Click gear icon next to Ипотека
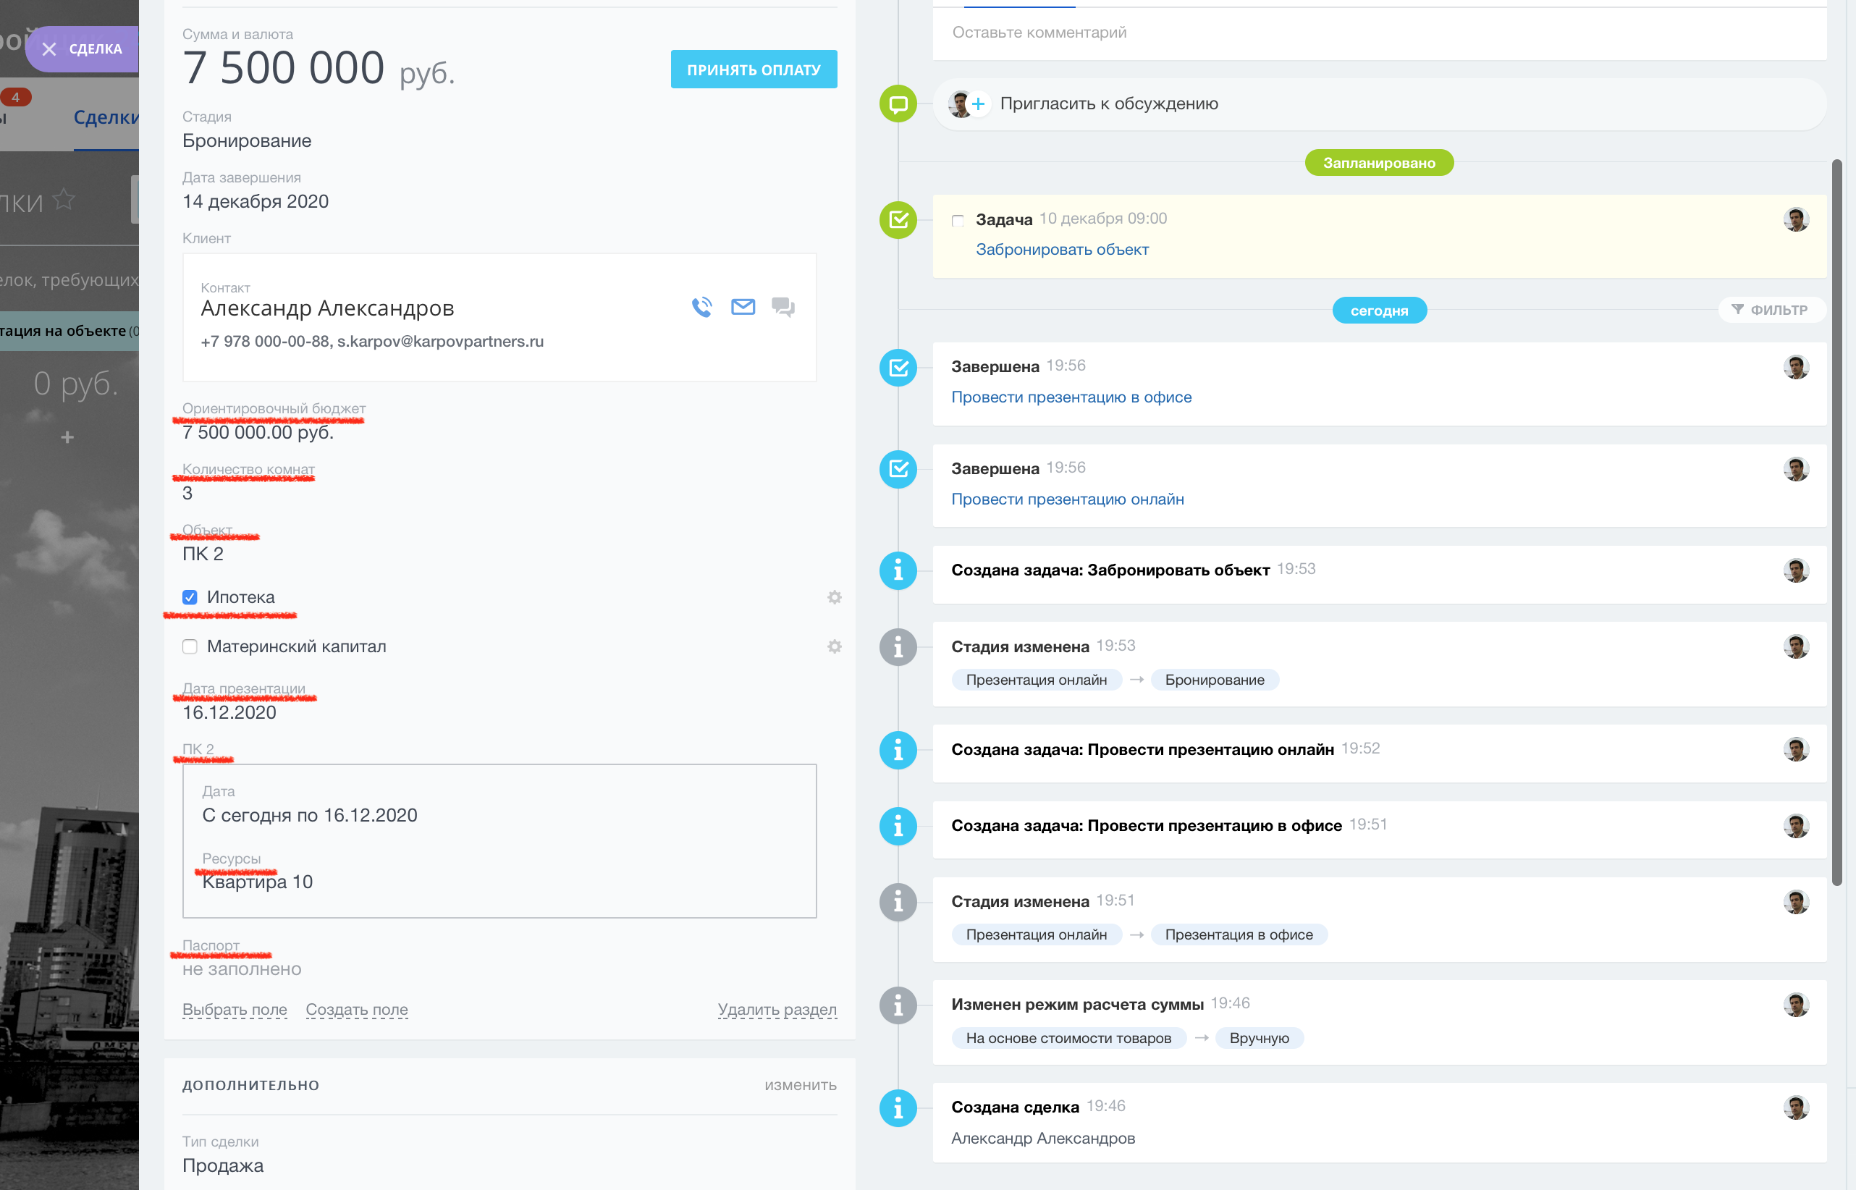 pyautogui.click(x=835, y=597)
